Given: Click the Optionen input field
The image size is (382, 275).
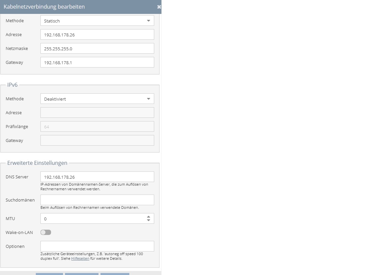Looking at the screenshot, I should pos(97,246).
